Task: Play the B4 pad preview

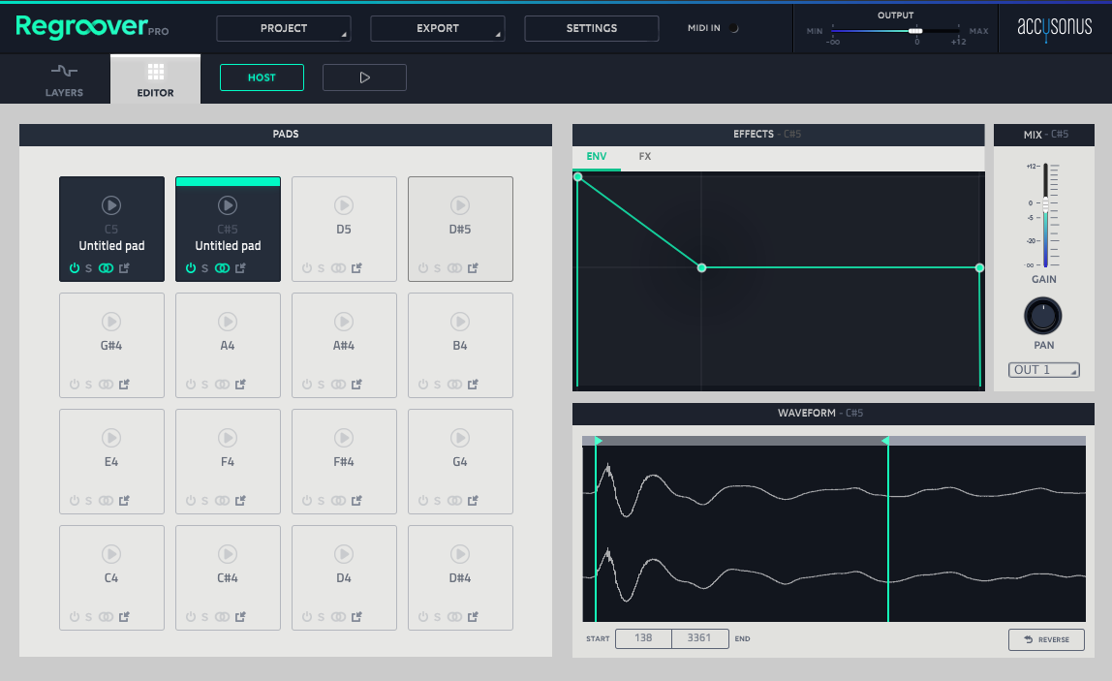Action: pyautogui.click(x=460, y=322)
